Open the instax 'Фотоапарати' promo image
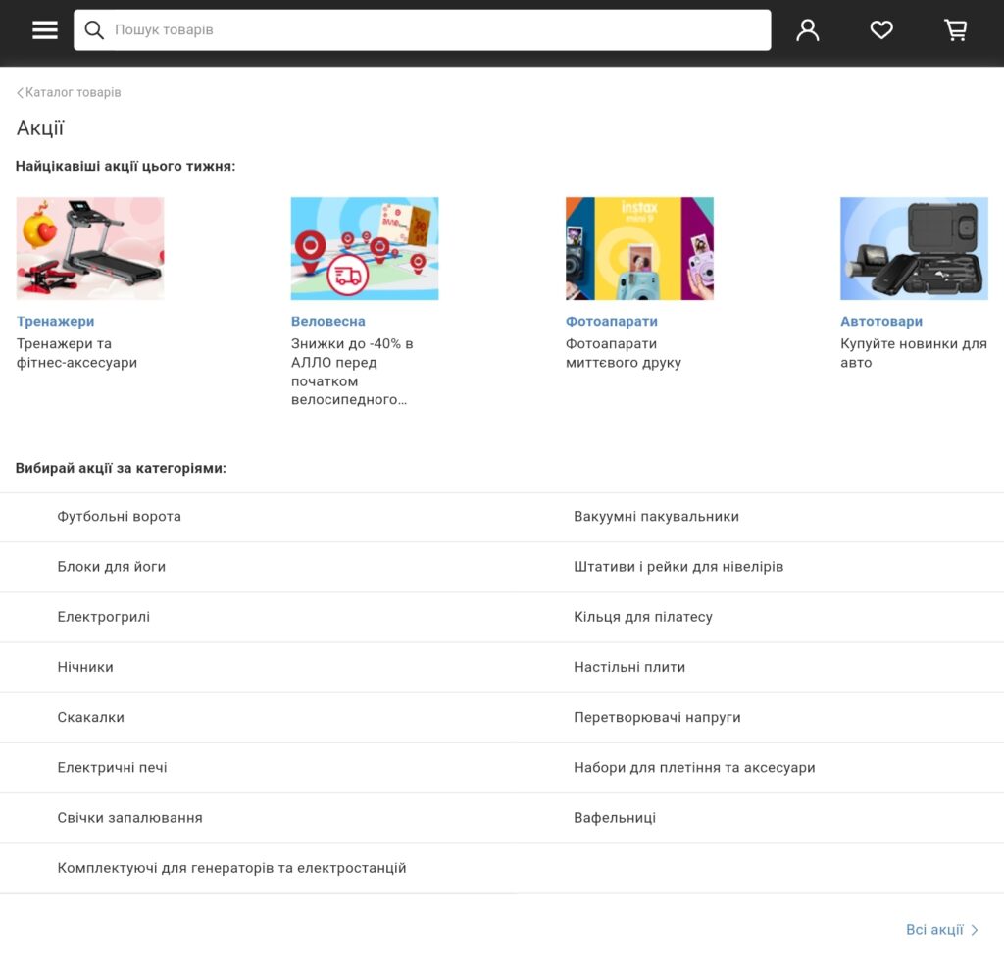Screen dimensions: 1004x963 coord(639,248)
